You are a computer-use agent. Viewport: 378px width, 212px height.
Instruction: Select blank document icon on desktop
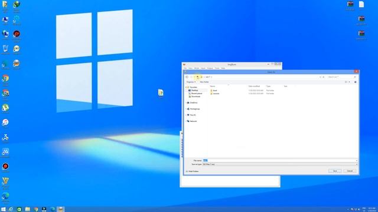(x=361, y=5)
